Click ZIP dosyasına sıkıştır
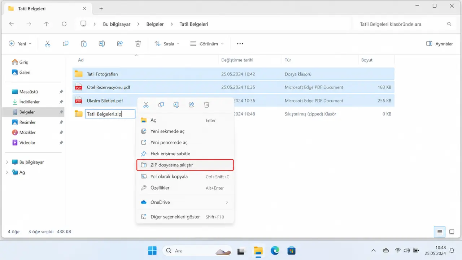Screen dimensions: 462x260 click(x=185, y=165)
